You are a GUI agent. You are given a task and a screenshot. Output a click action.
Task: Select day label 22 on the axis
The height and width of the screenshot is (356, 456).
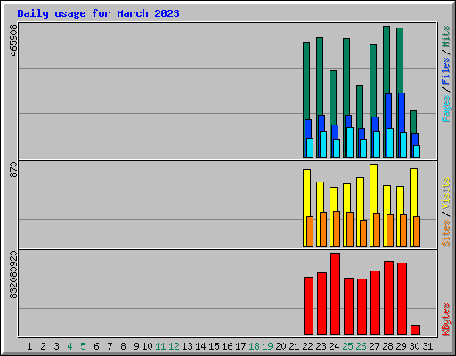[x=307, y=346]
